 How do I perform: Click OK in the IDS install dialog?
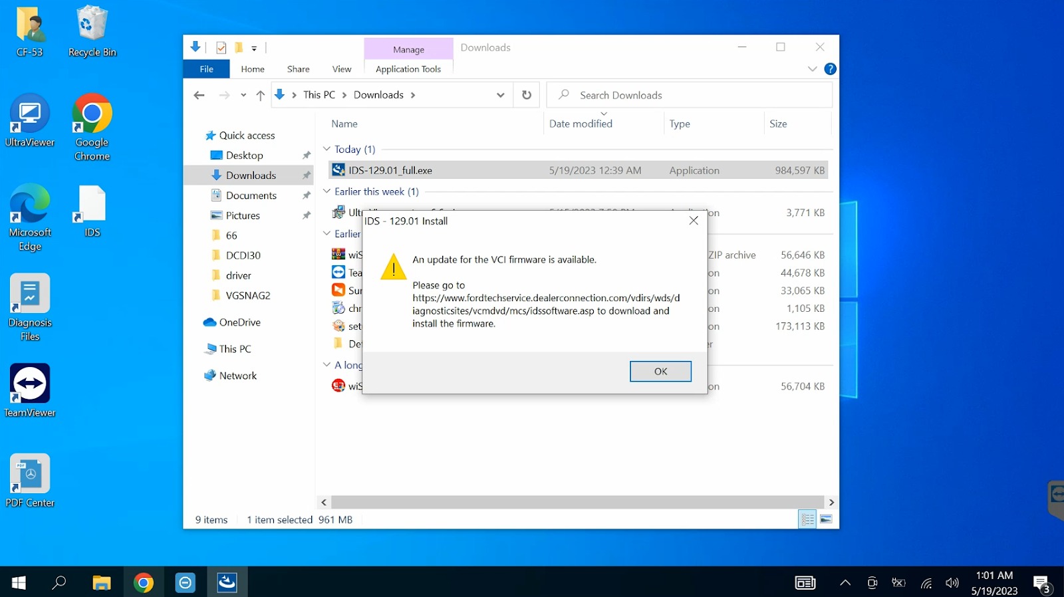[660, 371]
